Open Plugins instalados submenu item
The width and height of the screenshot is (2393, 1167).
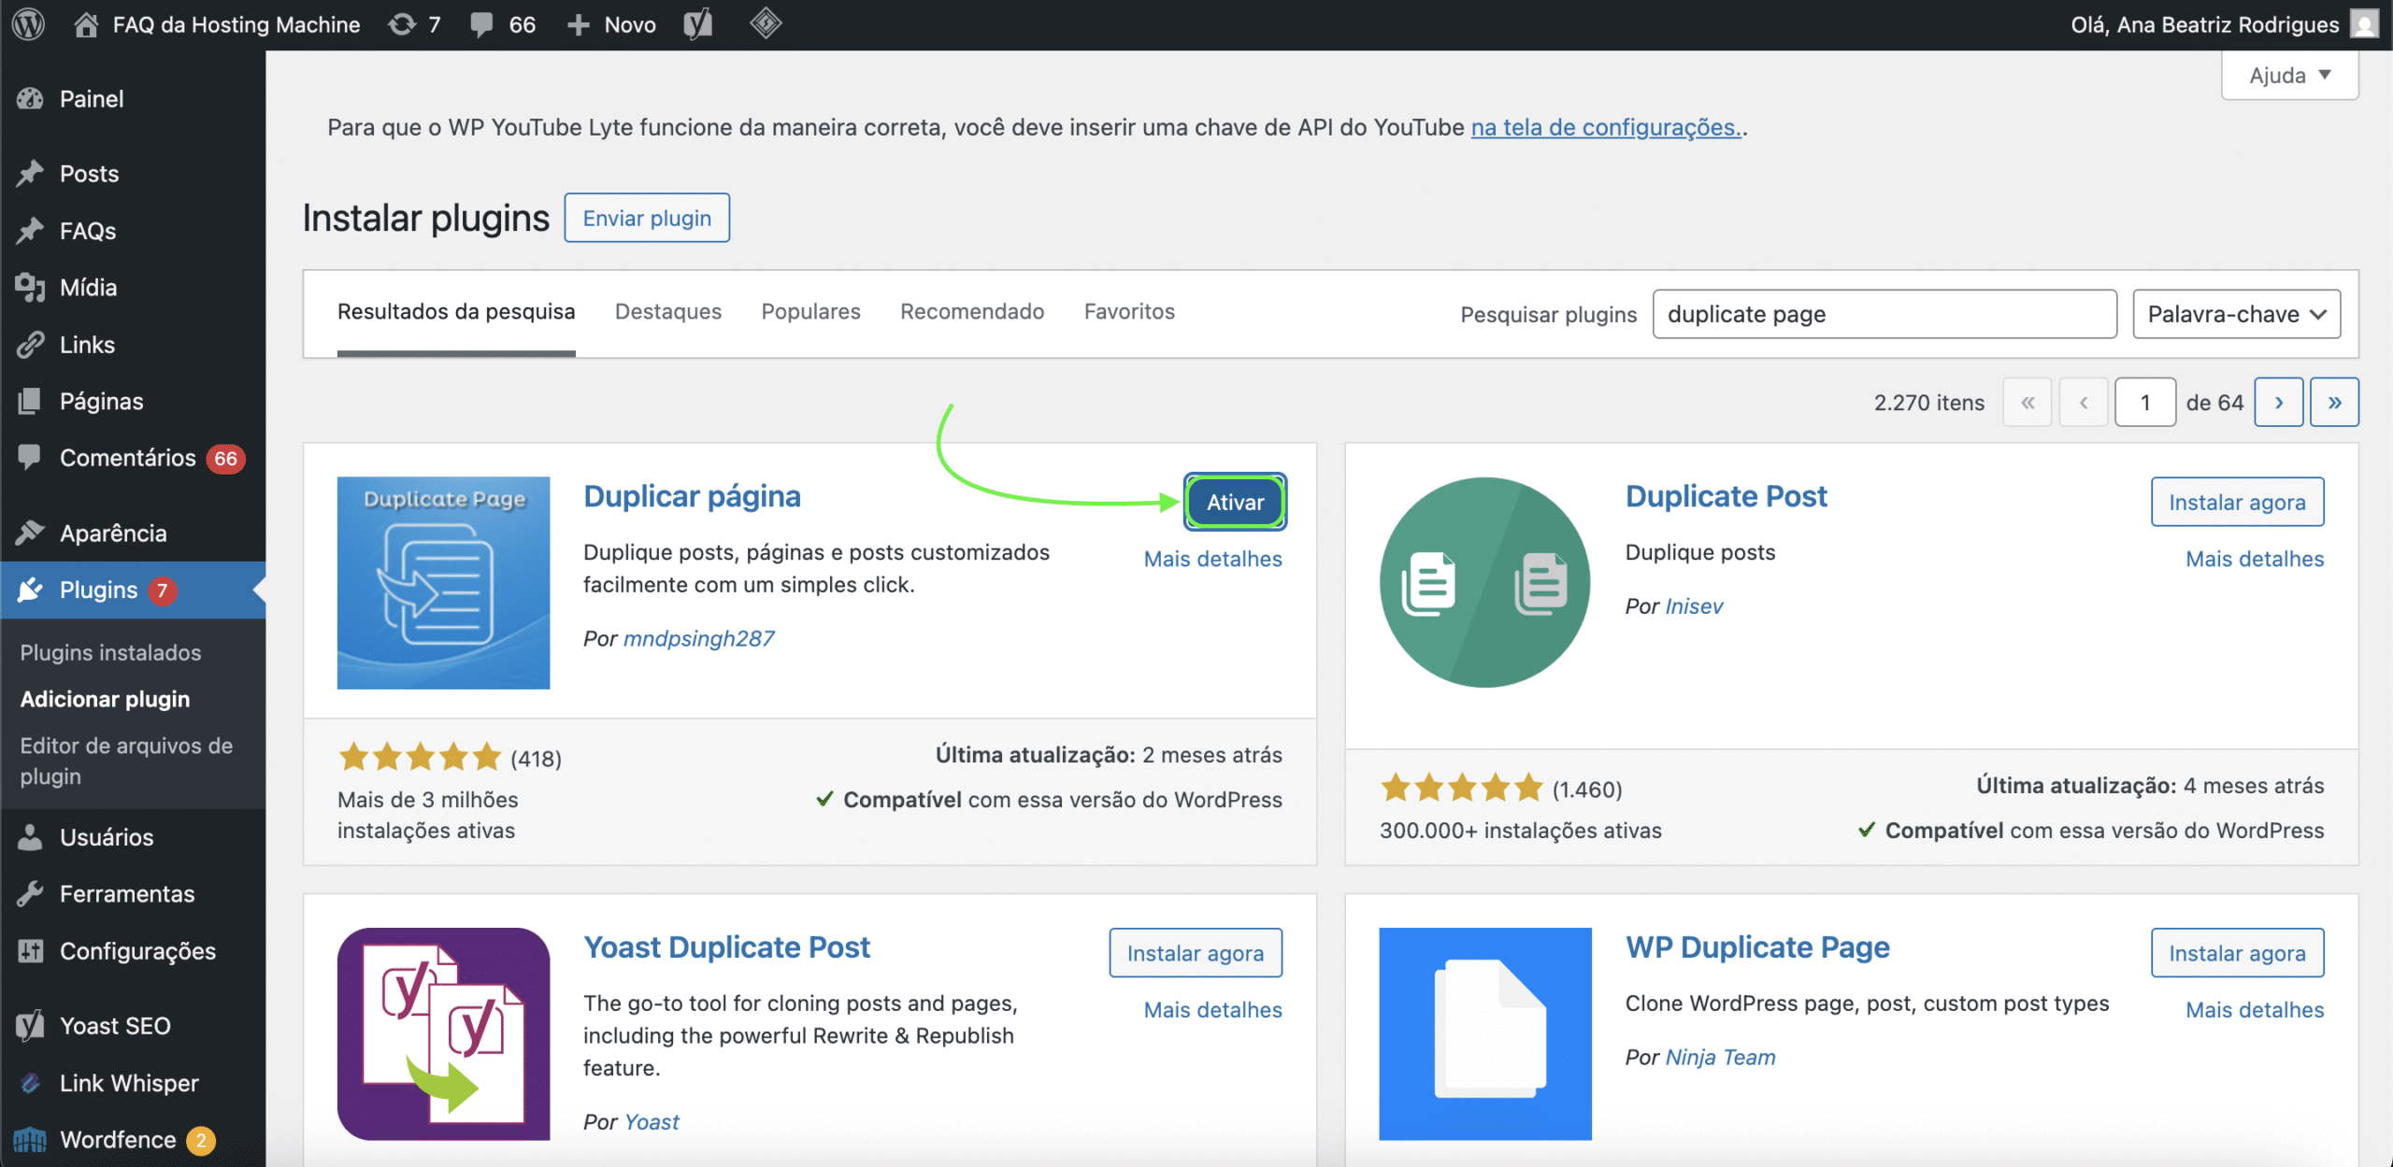tap(110, 653)
